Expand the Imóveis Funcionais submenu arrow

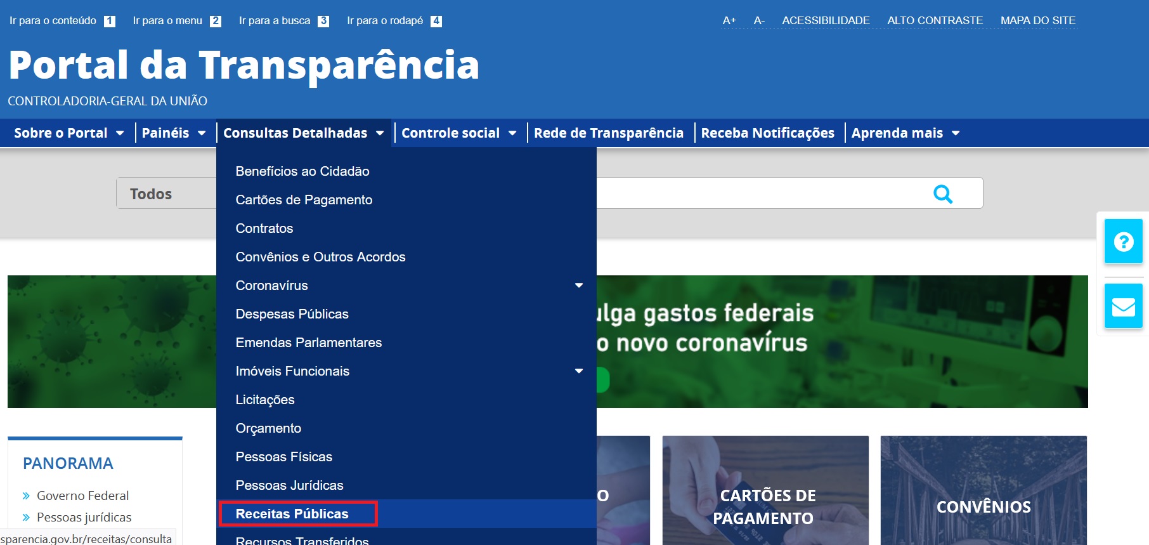pyautogui.click(x=578, y=371)
